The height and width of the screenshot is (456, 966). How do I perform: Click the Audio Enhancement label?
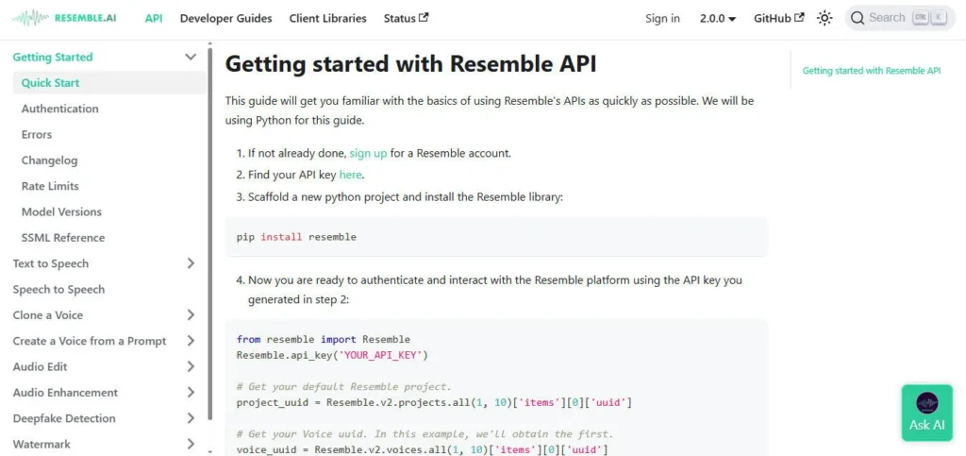click(65, 393)
